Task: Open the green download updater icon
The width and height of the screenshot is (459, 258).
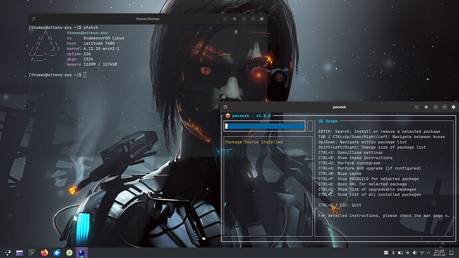Action: (x=69, y=253)
